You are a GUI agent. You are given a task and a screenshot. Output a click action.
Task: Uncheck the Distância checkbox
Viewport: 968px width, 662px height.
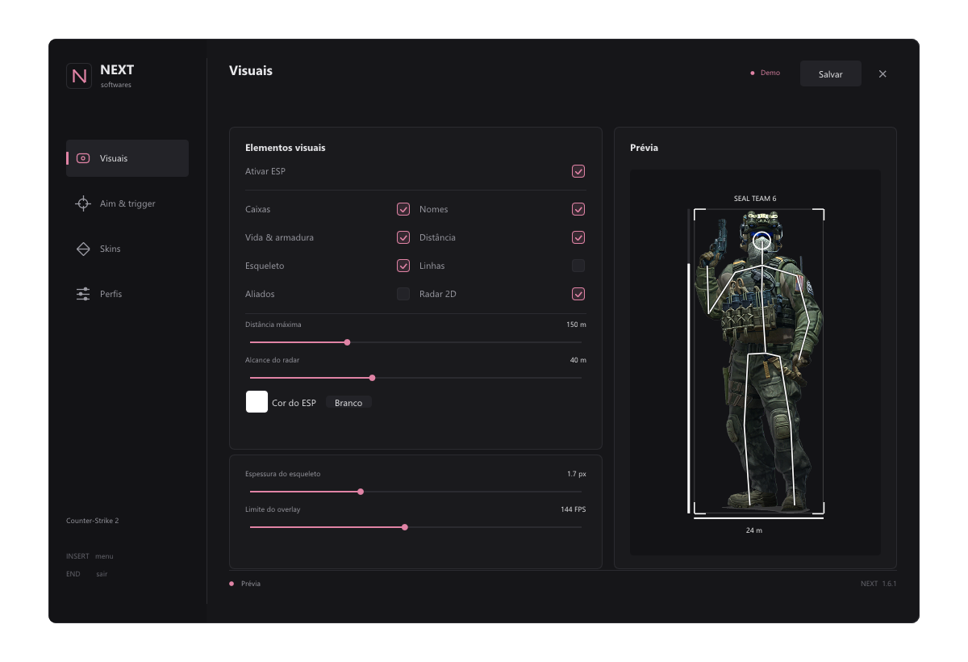[578, 237]
